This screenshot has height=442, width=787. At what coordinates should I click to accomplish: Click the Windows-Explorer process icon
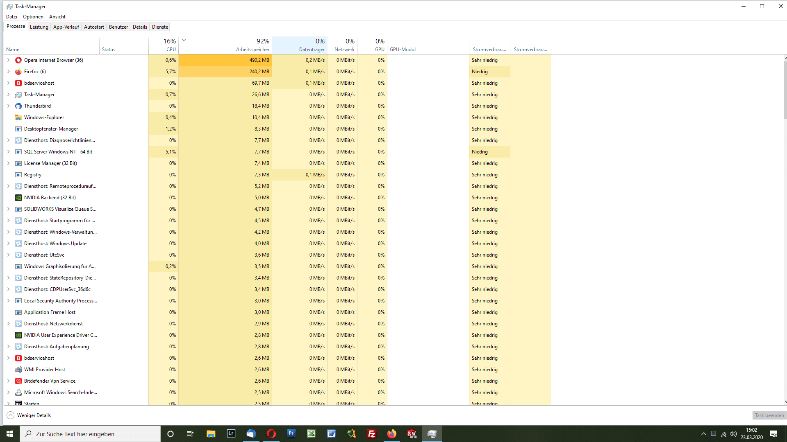point(18,117)
